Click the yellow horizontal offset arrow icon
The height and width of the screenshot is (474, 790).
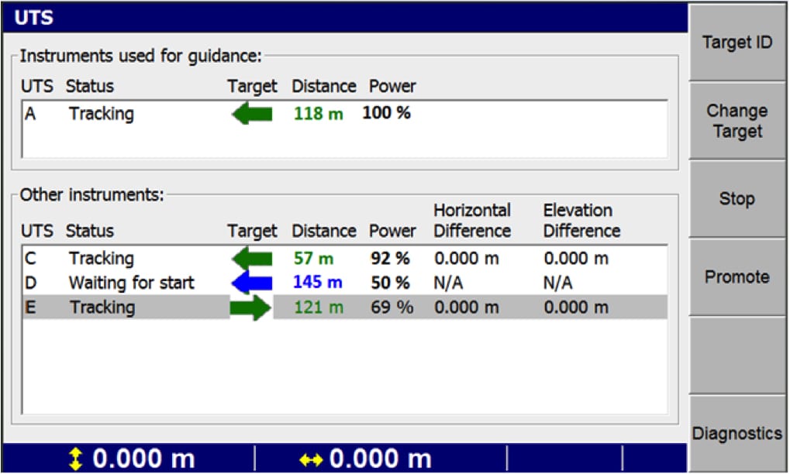[311, 459]
